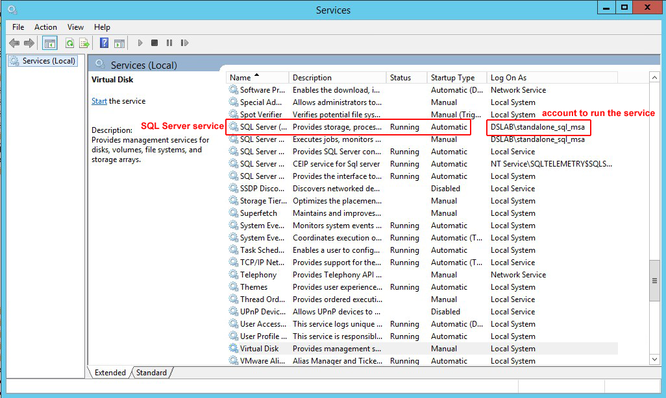The height and width of the screenshot is (398, 666).
Task: Click the Refresh toolbar icon
Action: point(69,43)
